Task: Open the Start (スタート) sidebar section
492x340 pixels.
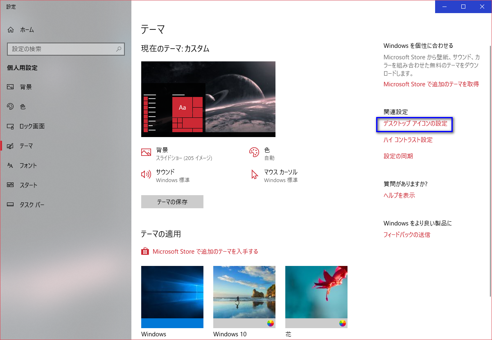Action: [28, 185]
